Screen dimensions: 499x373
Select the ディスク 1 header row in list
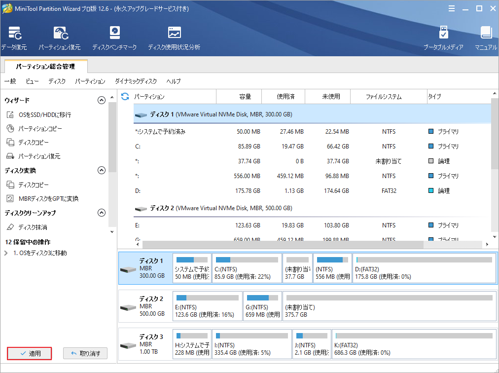tap(312, 114)
